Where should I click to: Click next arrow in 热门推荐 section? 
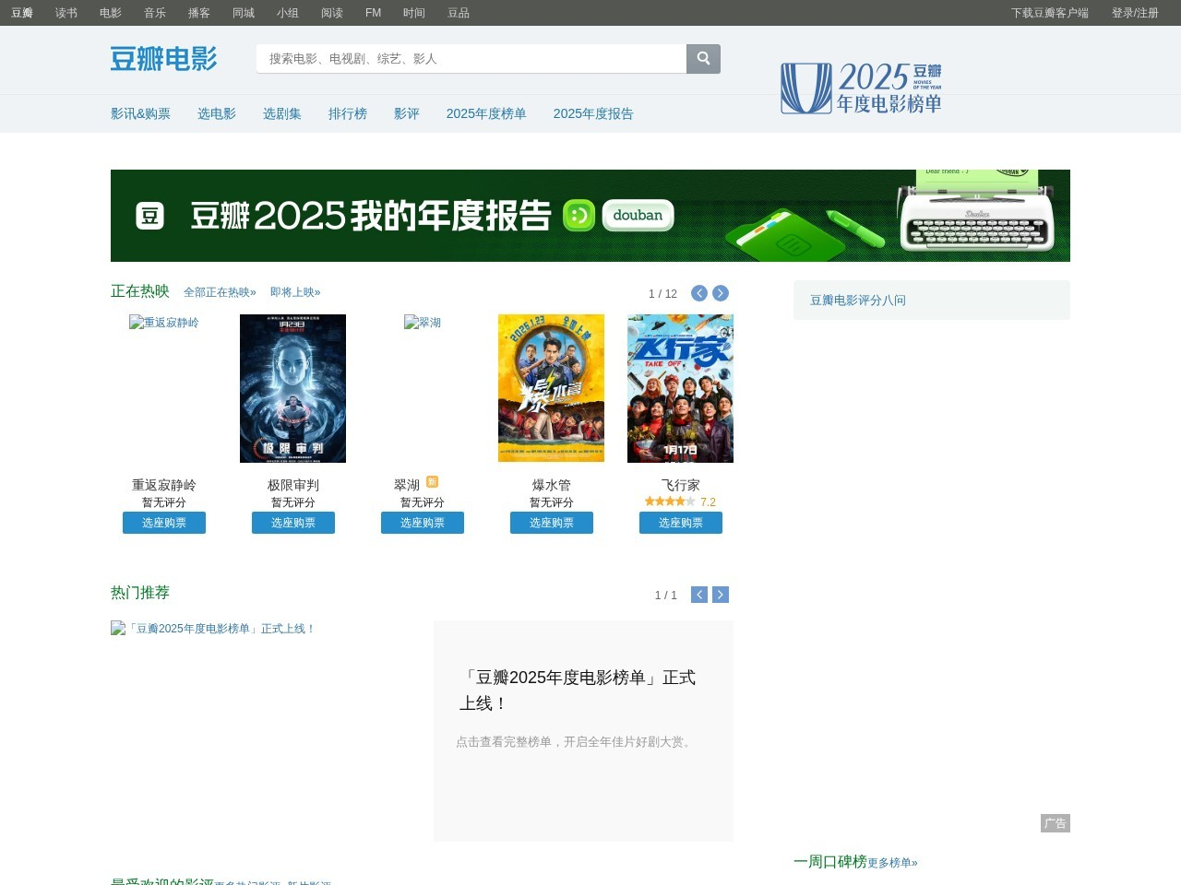point(721,595)
